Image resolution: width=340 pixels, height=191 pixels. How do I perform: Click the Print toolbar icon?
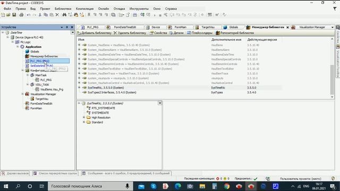21,15
